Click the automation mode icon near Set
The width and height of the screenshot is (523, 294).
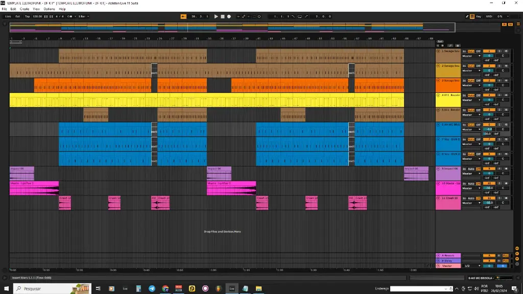coord(450,45)
